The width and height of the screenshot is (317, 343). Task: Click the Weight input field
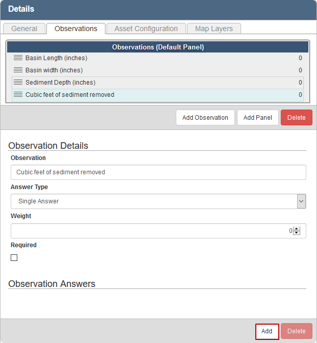click(150, 231)
